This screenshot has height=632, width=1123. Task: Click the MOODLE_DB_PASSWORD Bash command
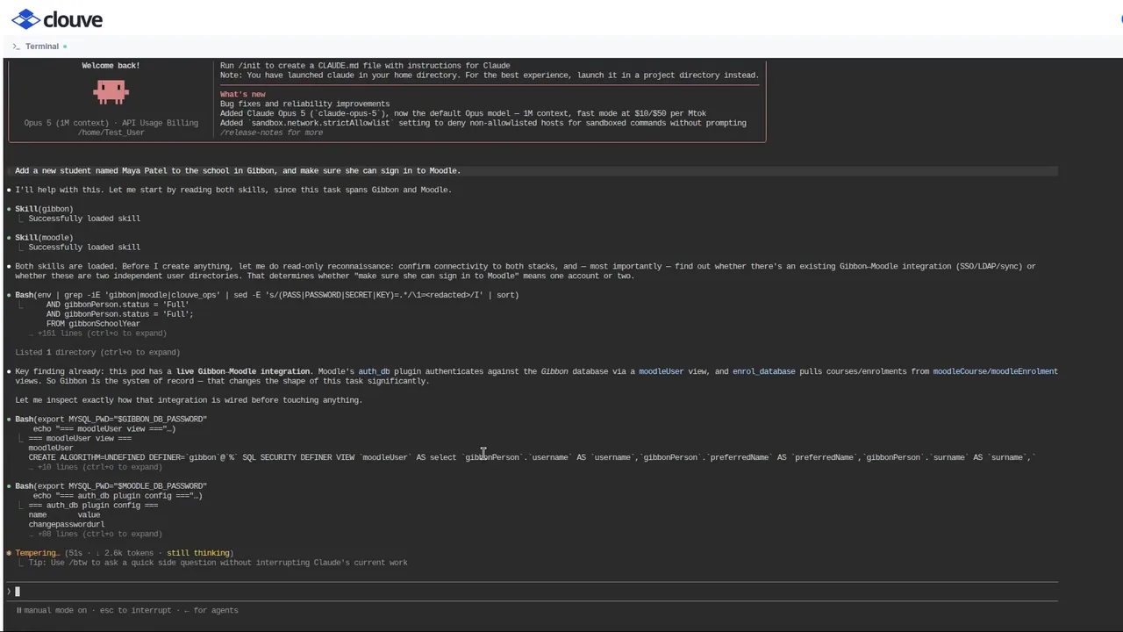tap(111, 486)
